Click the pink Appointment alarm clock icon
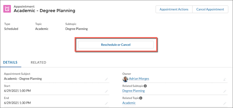233x108 pixels. pyautogui.click(x=7, y=9)
